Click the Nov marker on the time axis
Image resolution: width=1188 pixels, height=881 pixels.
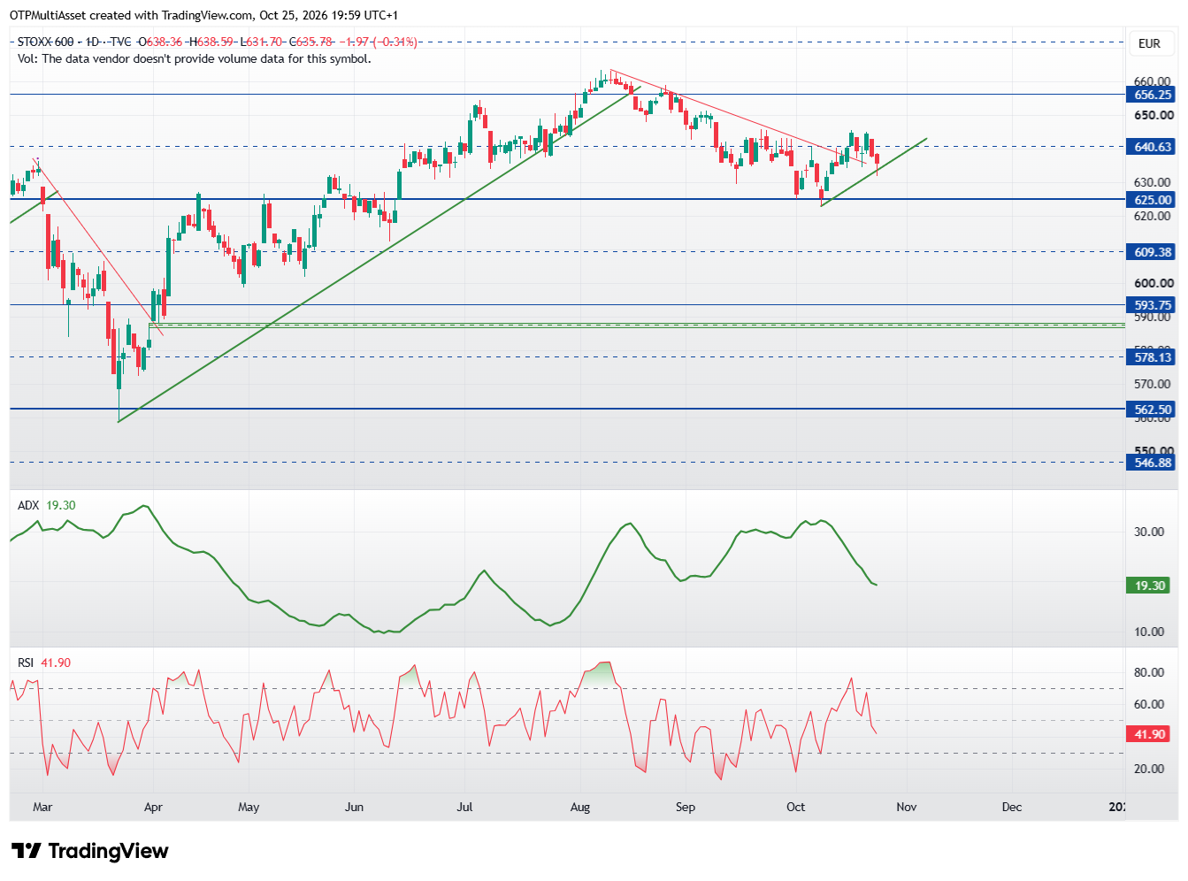906,807
